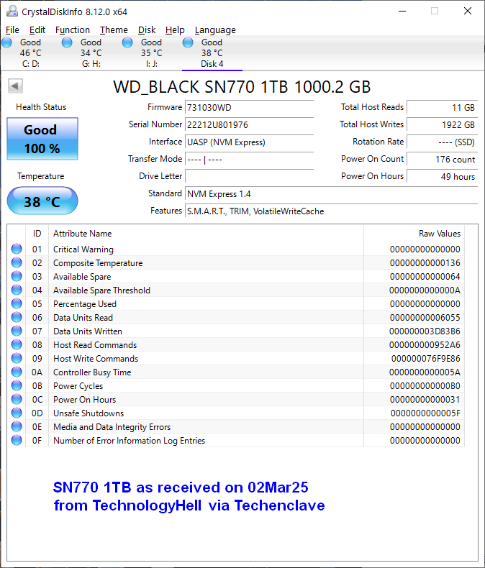
Task: Click raw value 000000003D83B6
Action: point(425,331)
